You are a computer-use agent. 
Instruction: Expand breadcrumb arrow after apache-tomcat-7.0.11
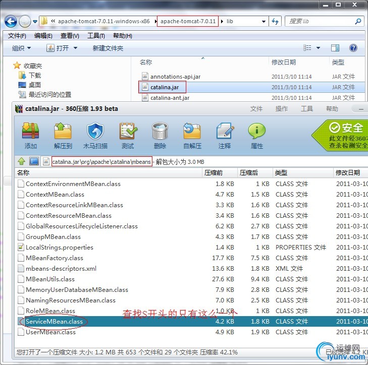[x=222, y=22]
